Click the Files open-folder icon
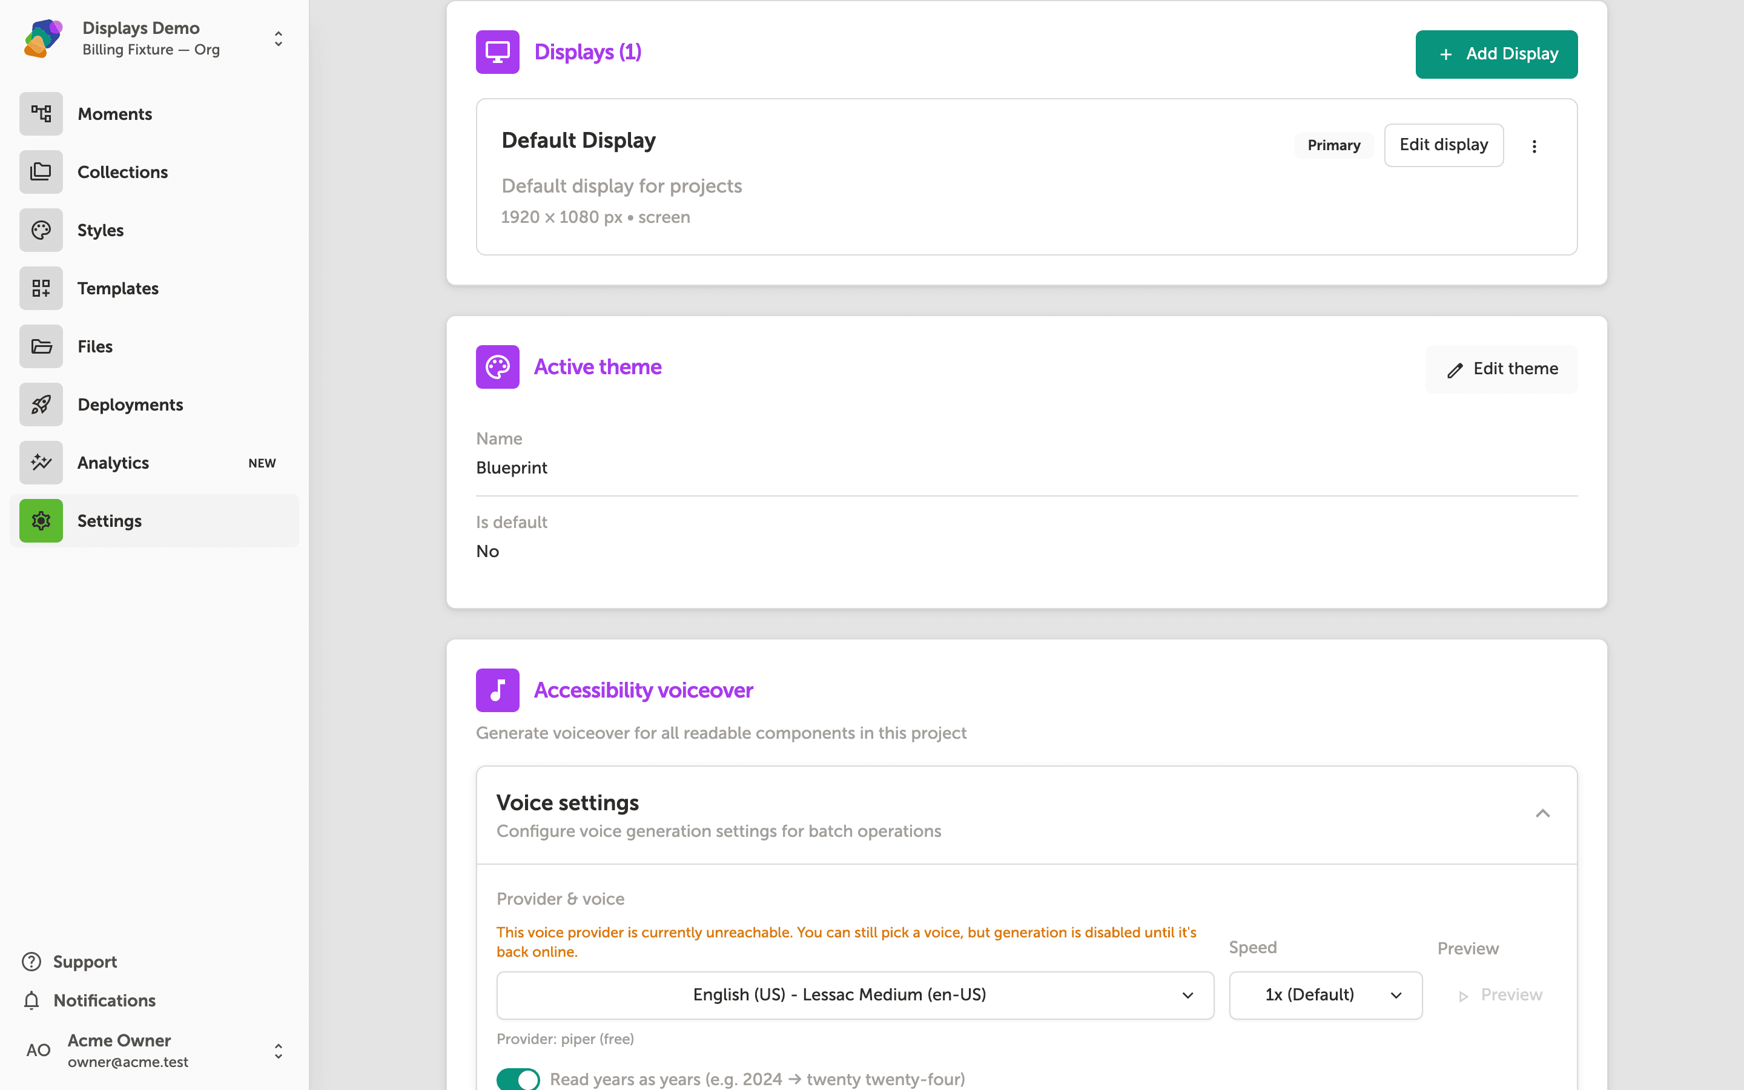 pyautogui.click(x=41, y=347)
